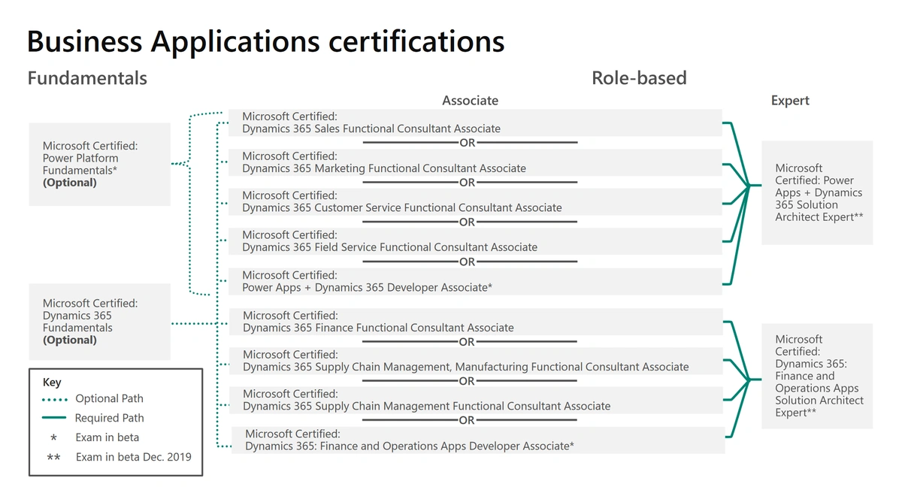Click the OR label below Marketing Functional Consultant
The width and height of the screenshot is (902, 502).
click(x=468, y=183)
